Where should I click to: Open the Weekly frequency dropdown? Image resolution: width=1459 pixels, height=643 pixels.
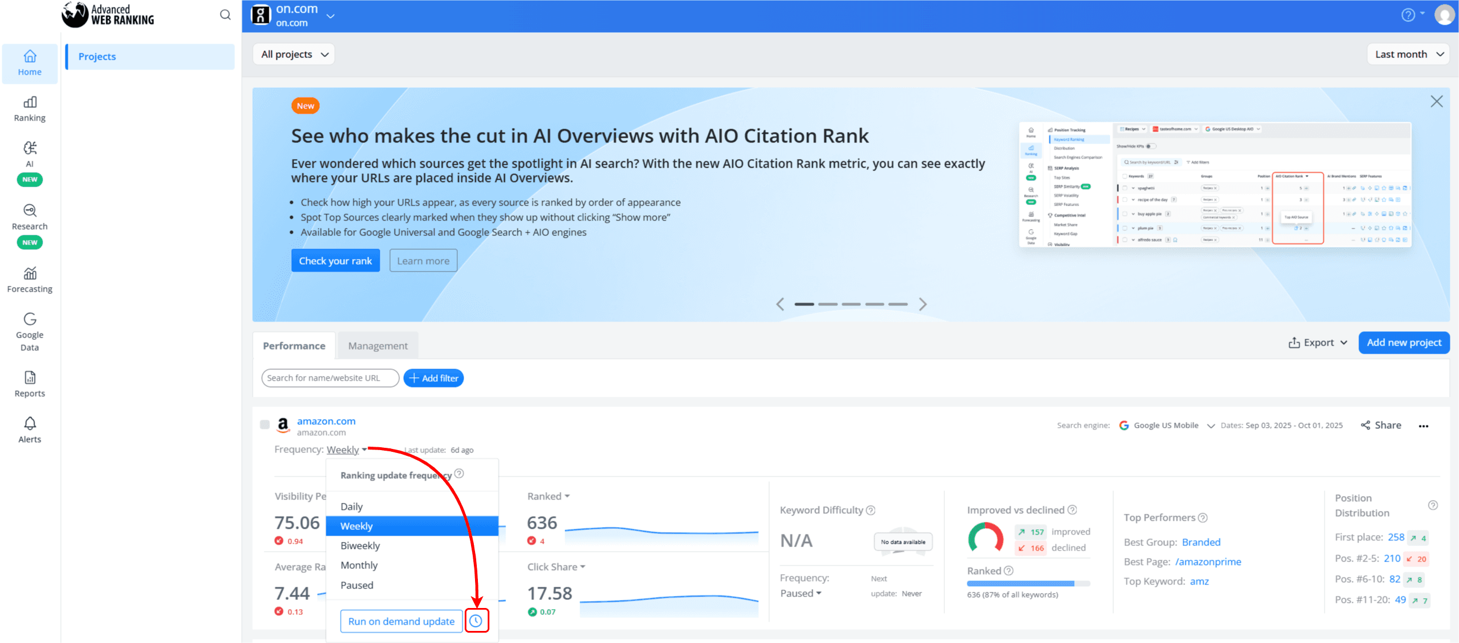346,450
